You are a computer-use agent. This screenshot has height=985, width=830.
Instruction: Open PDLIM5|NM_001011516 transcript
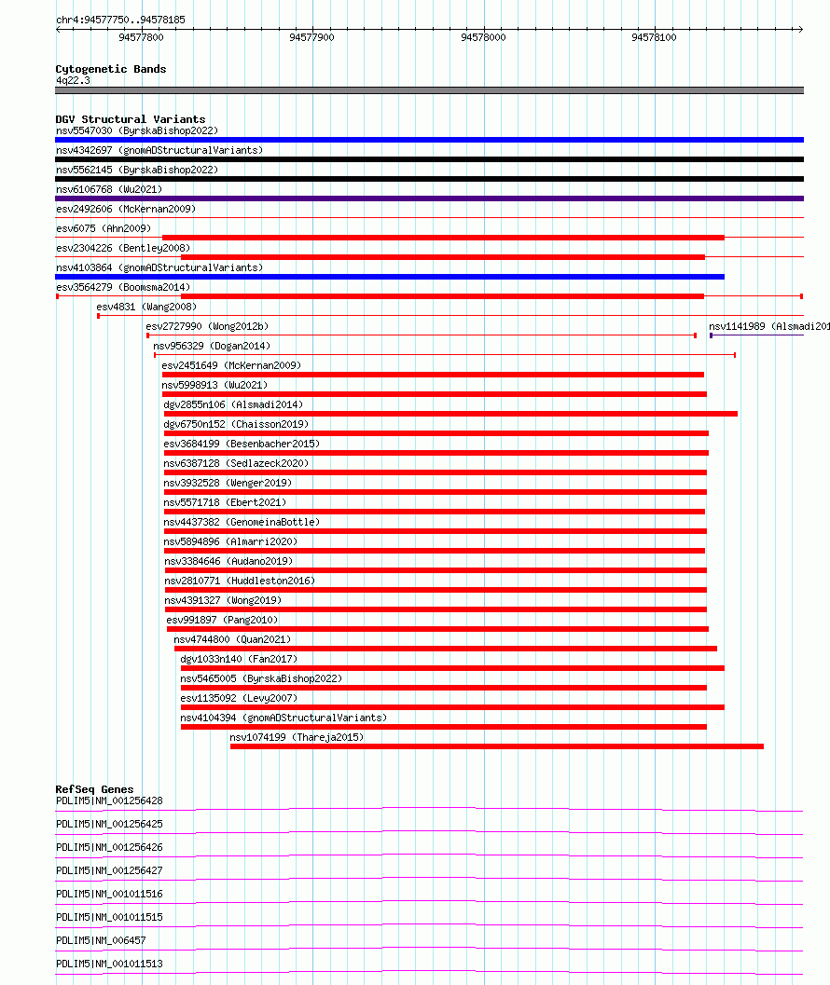[x=109, y=894]
